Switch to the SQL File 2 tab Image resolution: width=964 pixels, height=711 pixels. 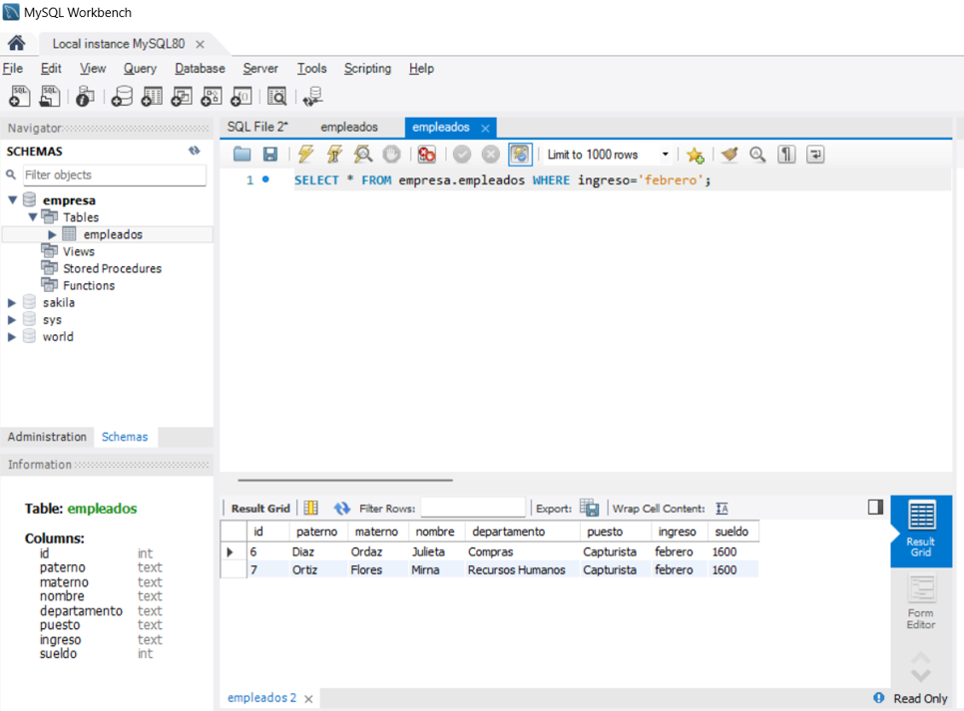(x=257, y=127)
